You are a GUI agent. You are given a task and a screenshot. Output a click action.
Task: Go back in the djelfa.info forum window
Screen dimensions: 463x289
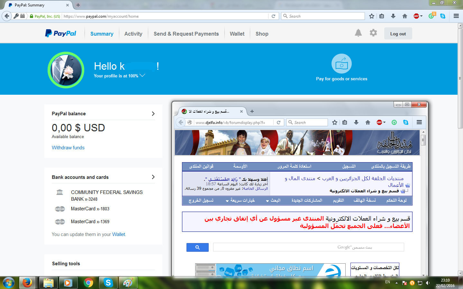(x=181, y=122)
